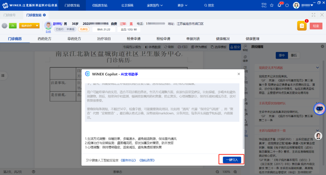The height and width of the screenshot is (175, 326).
Task: Click the blue 提交 submit button
Action: pyautogui.click(x=235, y=47)
